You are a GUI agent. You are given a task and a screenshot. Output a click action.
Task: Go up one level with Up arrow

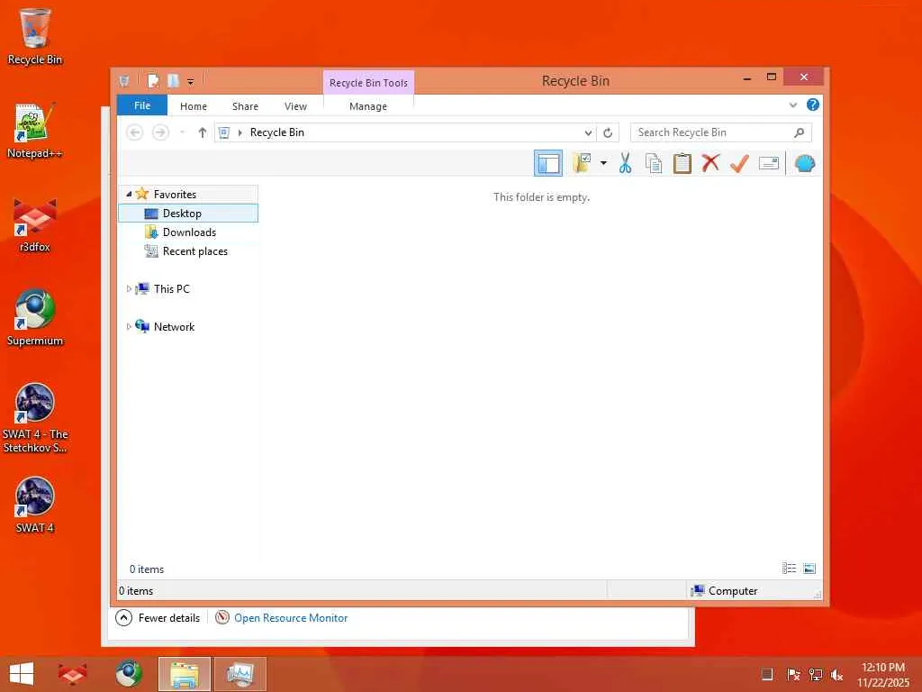click(203, 132)
